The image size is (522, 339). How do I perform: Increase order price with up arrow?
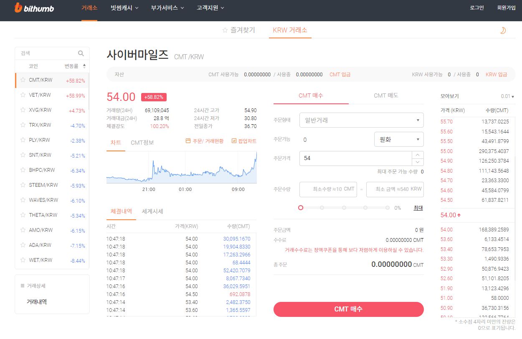click(x=418, y=155)
